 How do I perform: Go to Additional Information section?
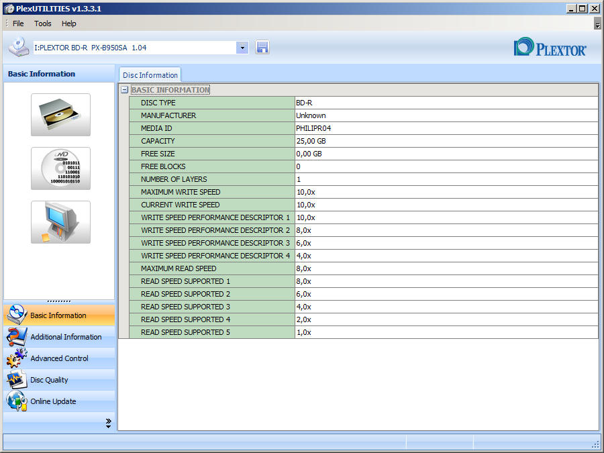[x=59, y=337]
